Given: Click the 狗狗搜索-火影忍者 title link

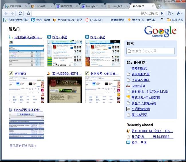Looking at the screenshot, I should [104, 73].
